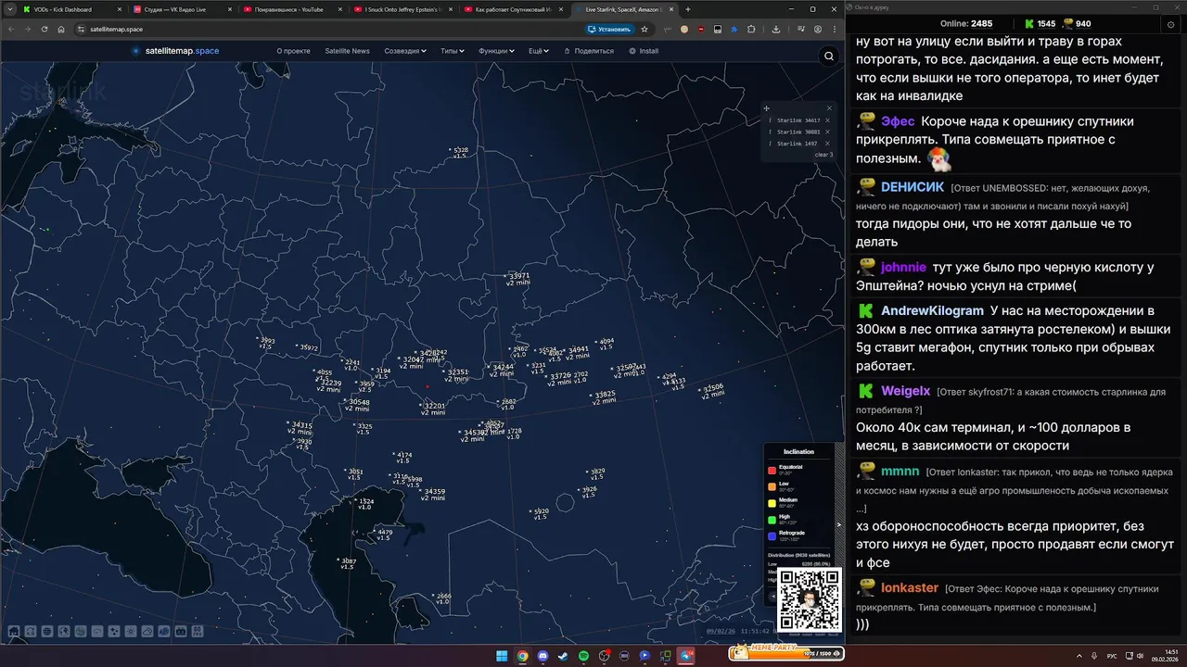Select the Starlink 34617 entry
Screen dimensions: 1187x667
(798, 120)
